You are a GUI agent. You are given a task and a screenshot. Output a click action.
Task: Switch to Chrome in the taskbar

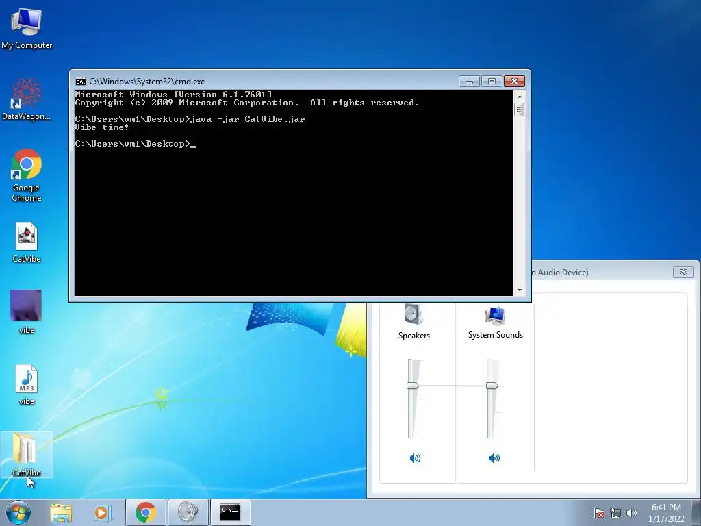[145, 512]
